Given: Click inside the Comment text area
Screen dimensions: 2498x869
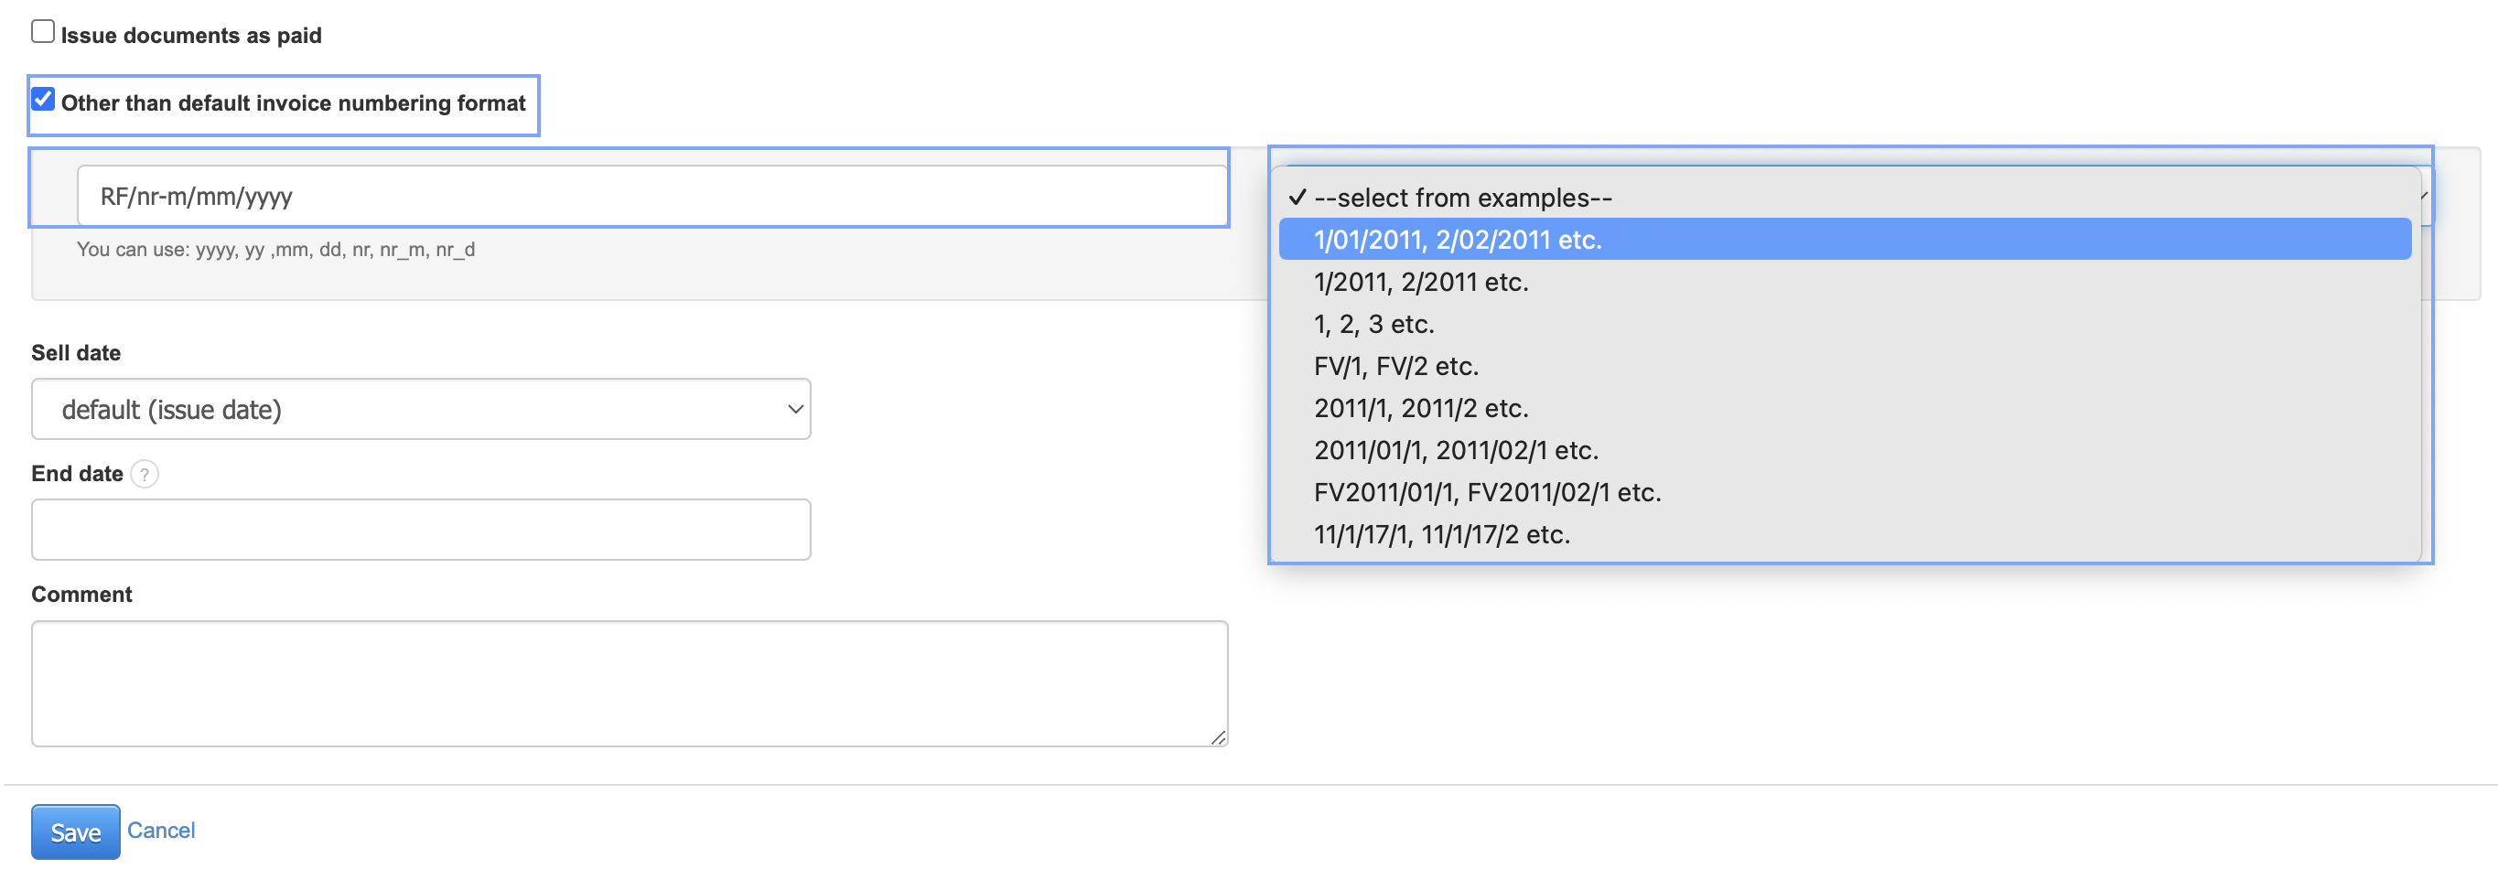Looking at the screenshot, I should click(x=630, y=682).
